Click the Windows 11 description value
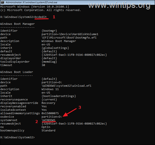This screenshot has height=145, width=155. tap(50, 89)
